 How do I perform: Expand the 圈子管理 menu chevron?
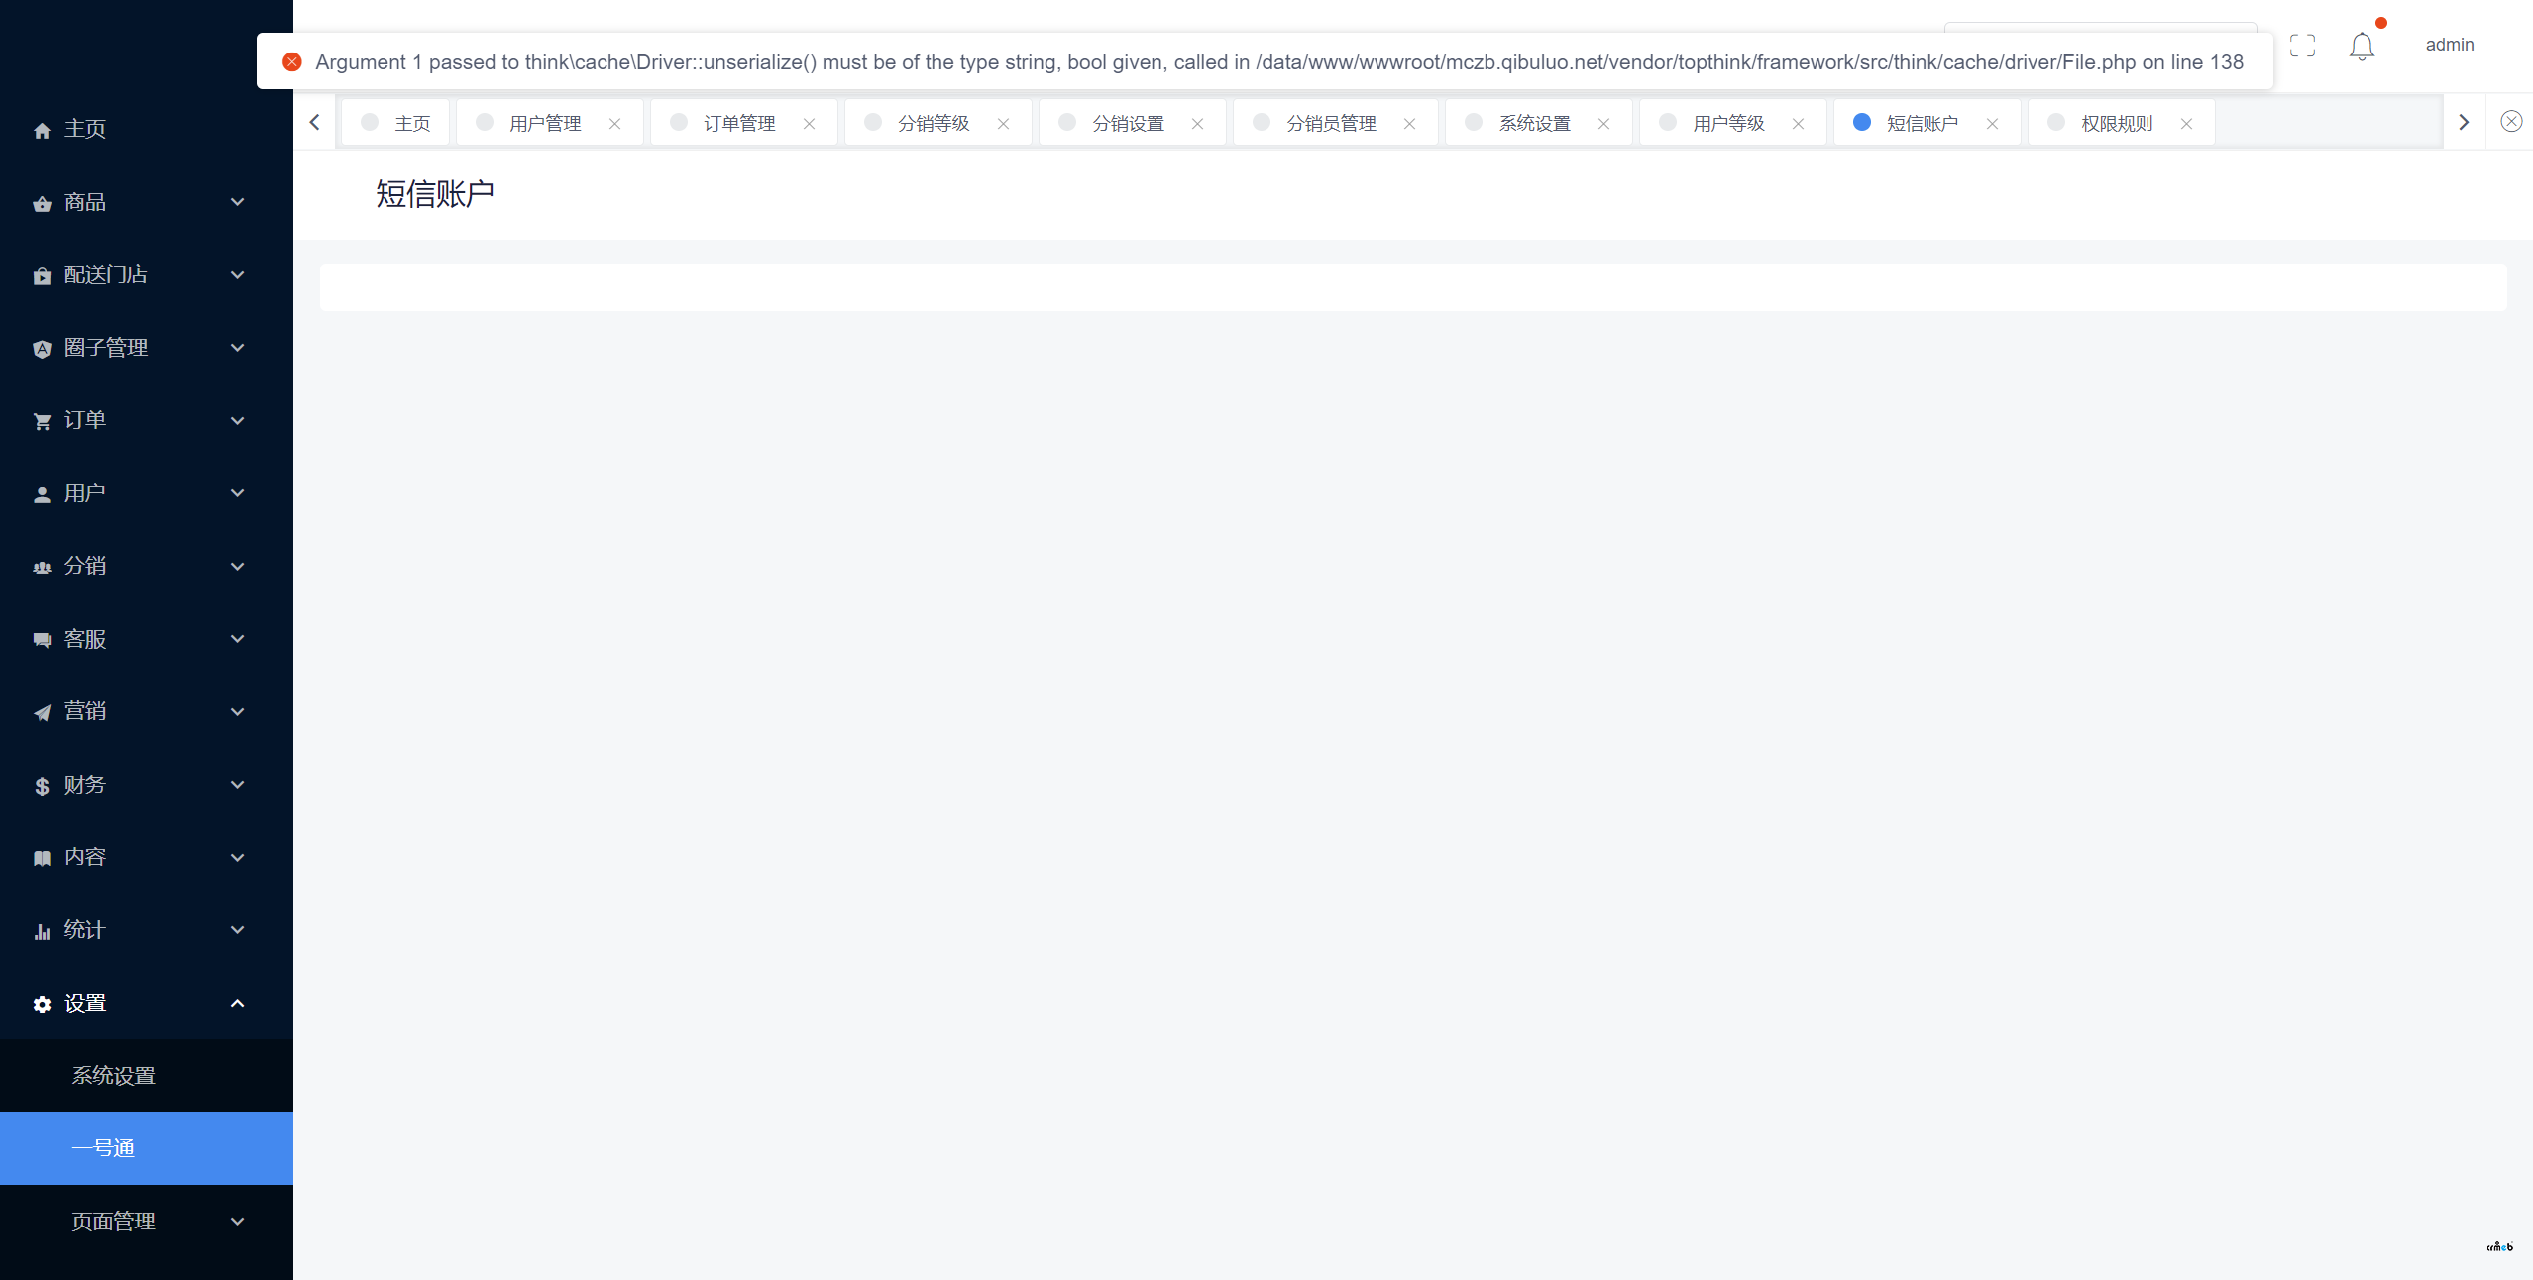(237, 348)
